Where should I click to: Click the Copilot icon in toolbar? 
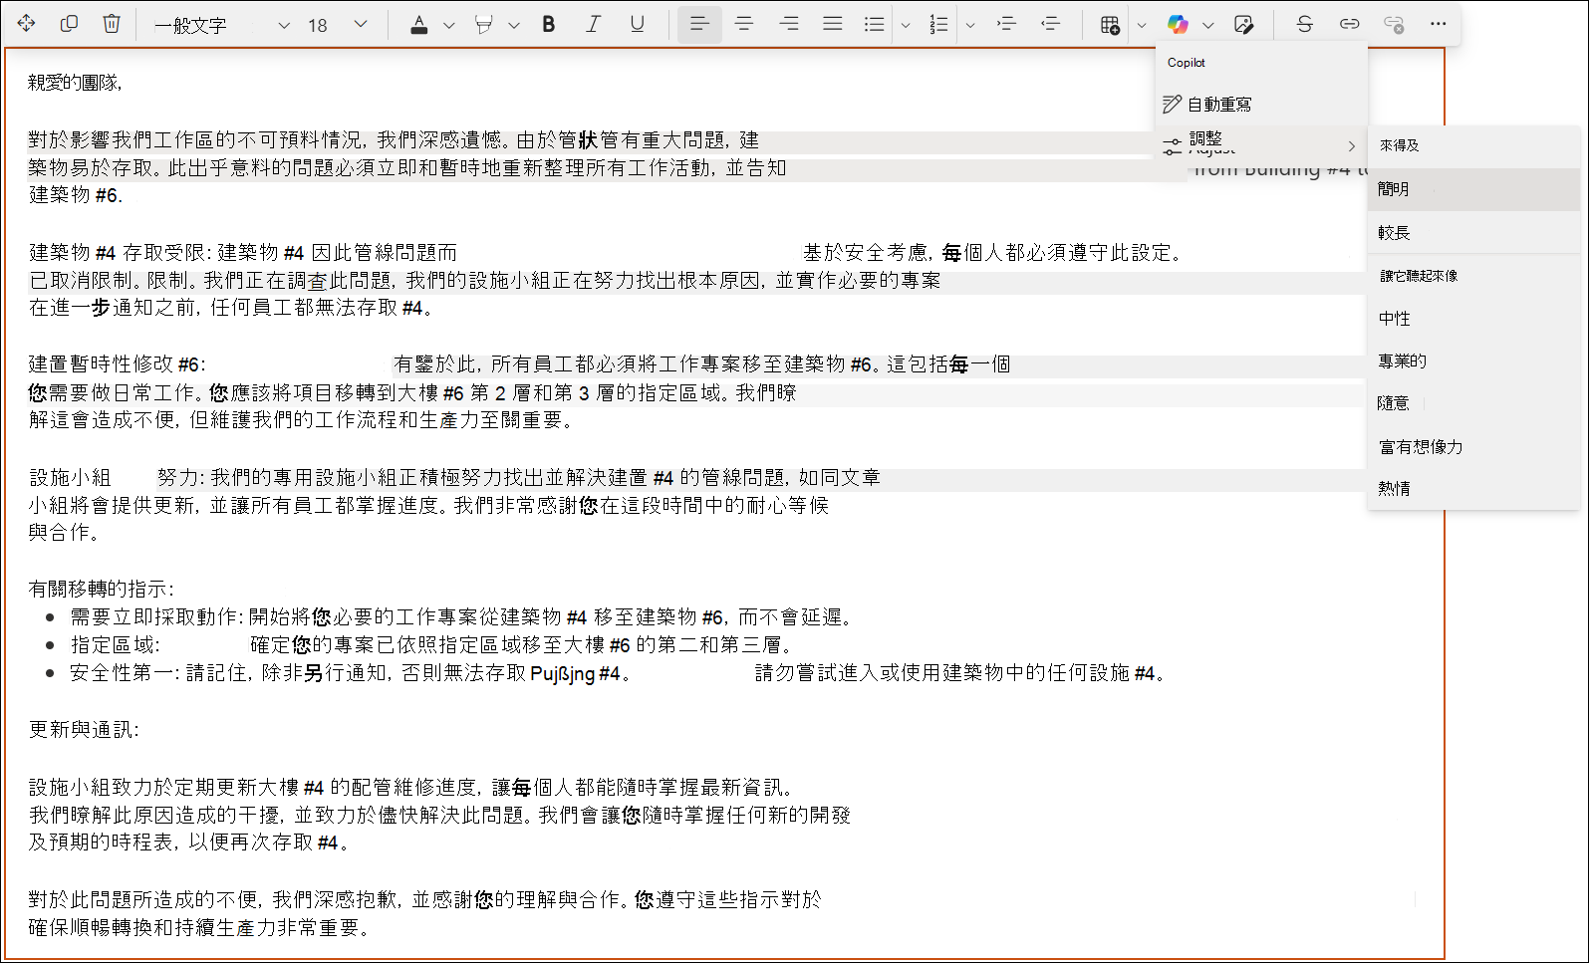pos(1178,25)
